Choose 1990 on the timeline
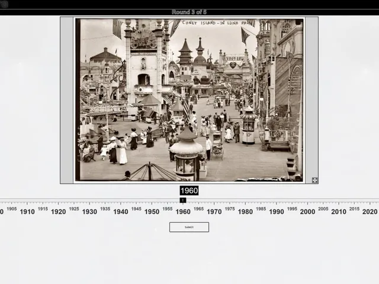 pos(277,212)
